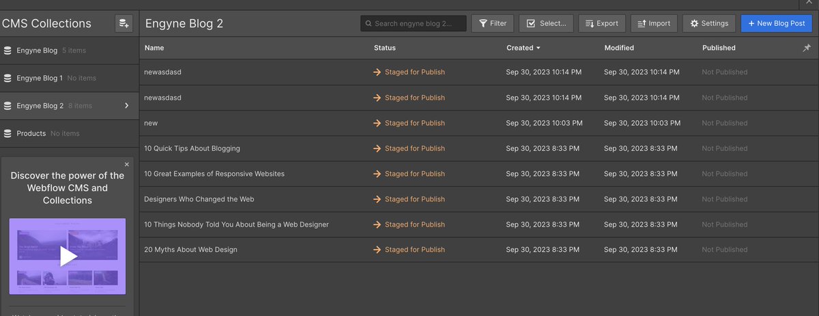Viewport: 819px width, 316px height.
Task: Click staged arrow icon for Designers row
Action: pos(377,199)
